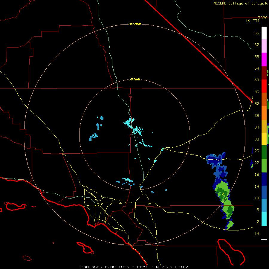
Task: Click the cyan 10 kft legend swatch
Action: (x=264, y=219)
